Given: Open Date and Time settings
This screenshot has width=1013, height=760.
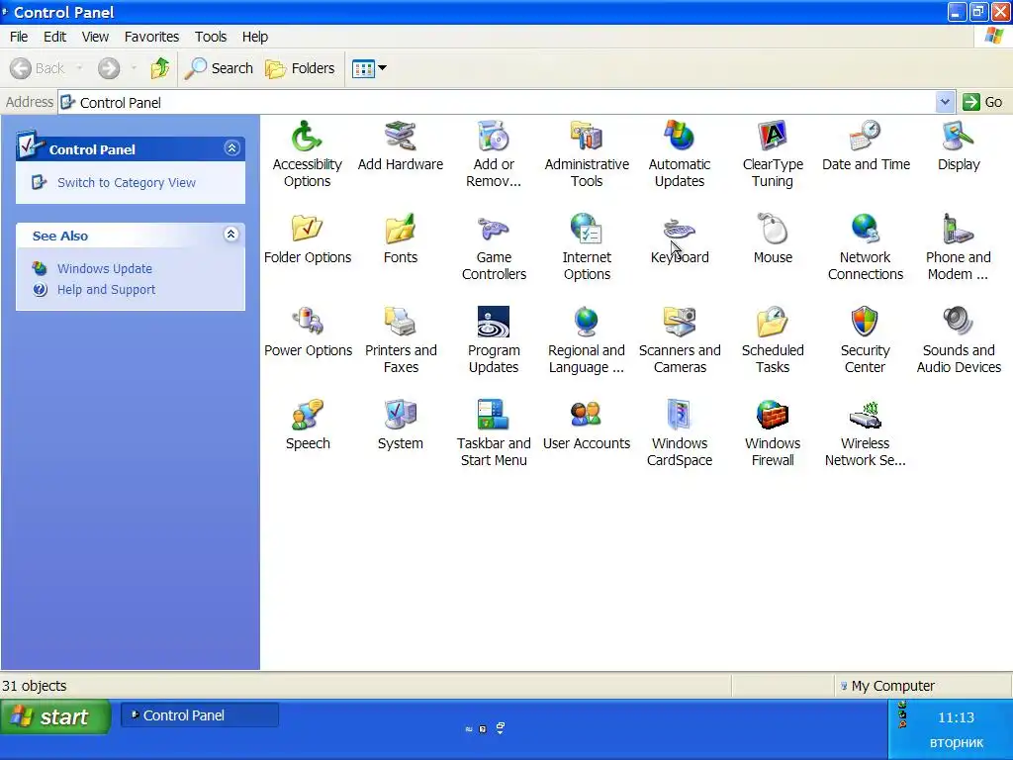Looking at the screenshot, I should (866, 146).
